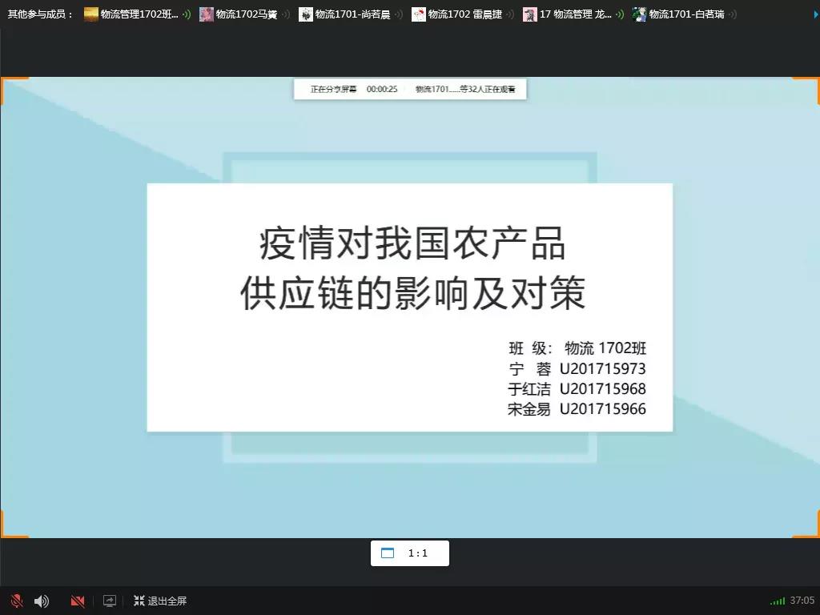Check the green network signal strength icon
The image size is (820, 615).
(x=777, y=601)
